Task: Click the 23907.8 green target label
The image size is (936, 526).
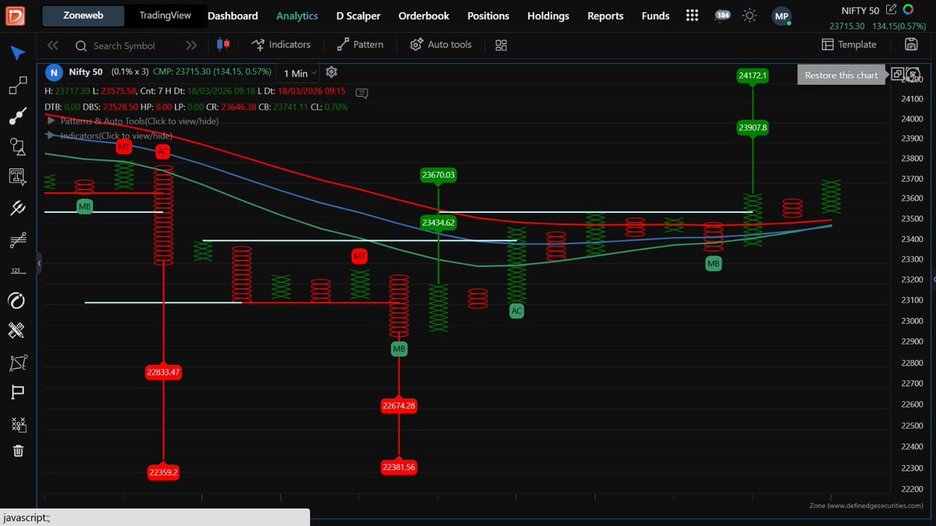Action: 753,127
